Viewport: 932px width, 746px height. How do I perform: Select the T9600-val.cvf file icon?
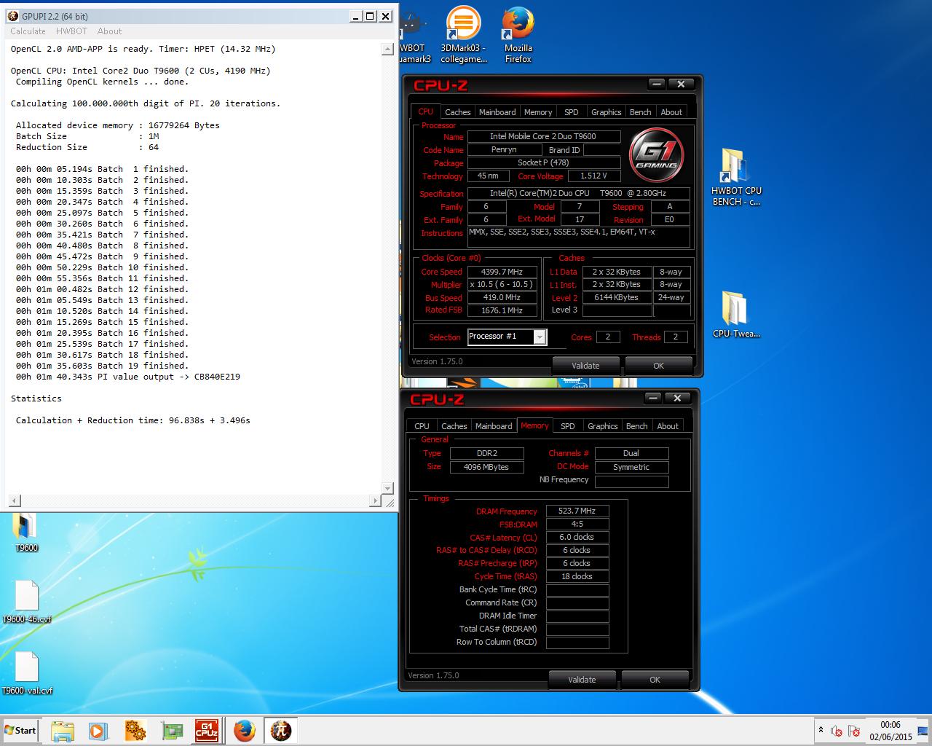[x=26, y=673]
